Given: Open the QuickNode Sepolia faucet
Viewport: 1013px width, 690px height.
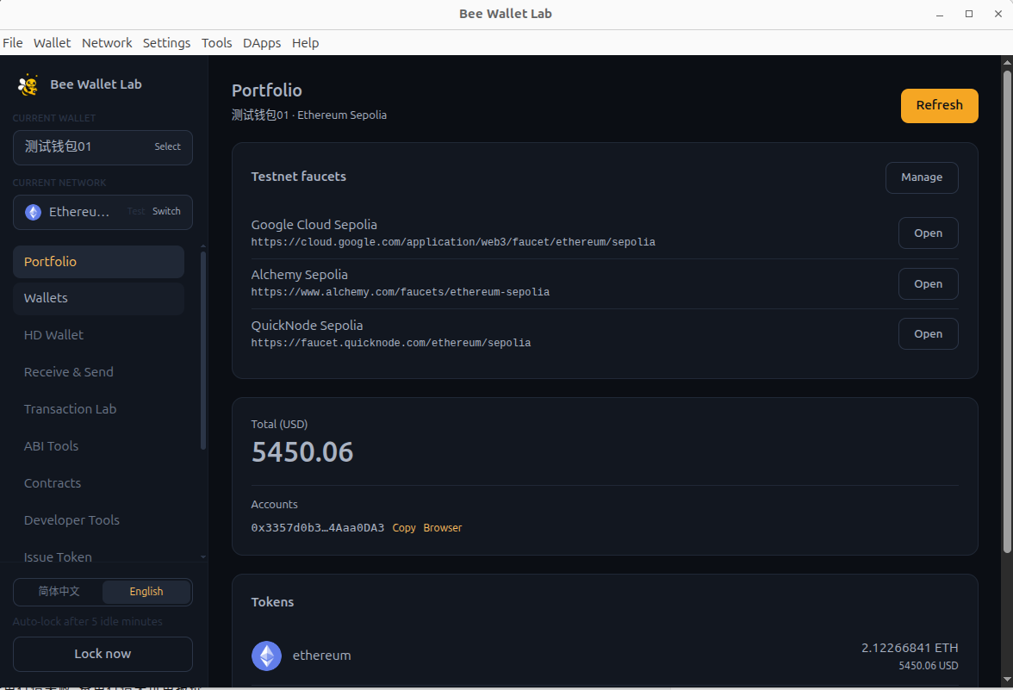Looking at the screenshot, I should point(928,334).
